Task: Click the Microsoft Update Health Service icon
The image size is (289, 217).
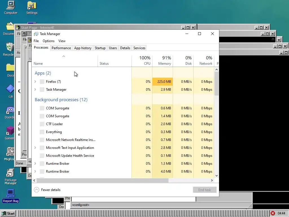Action: tap(42, 156)
